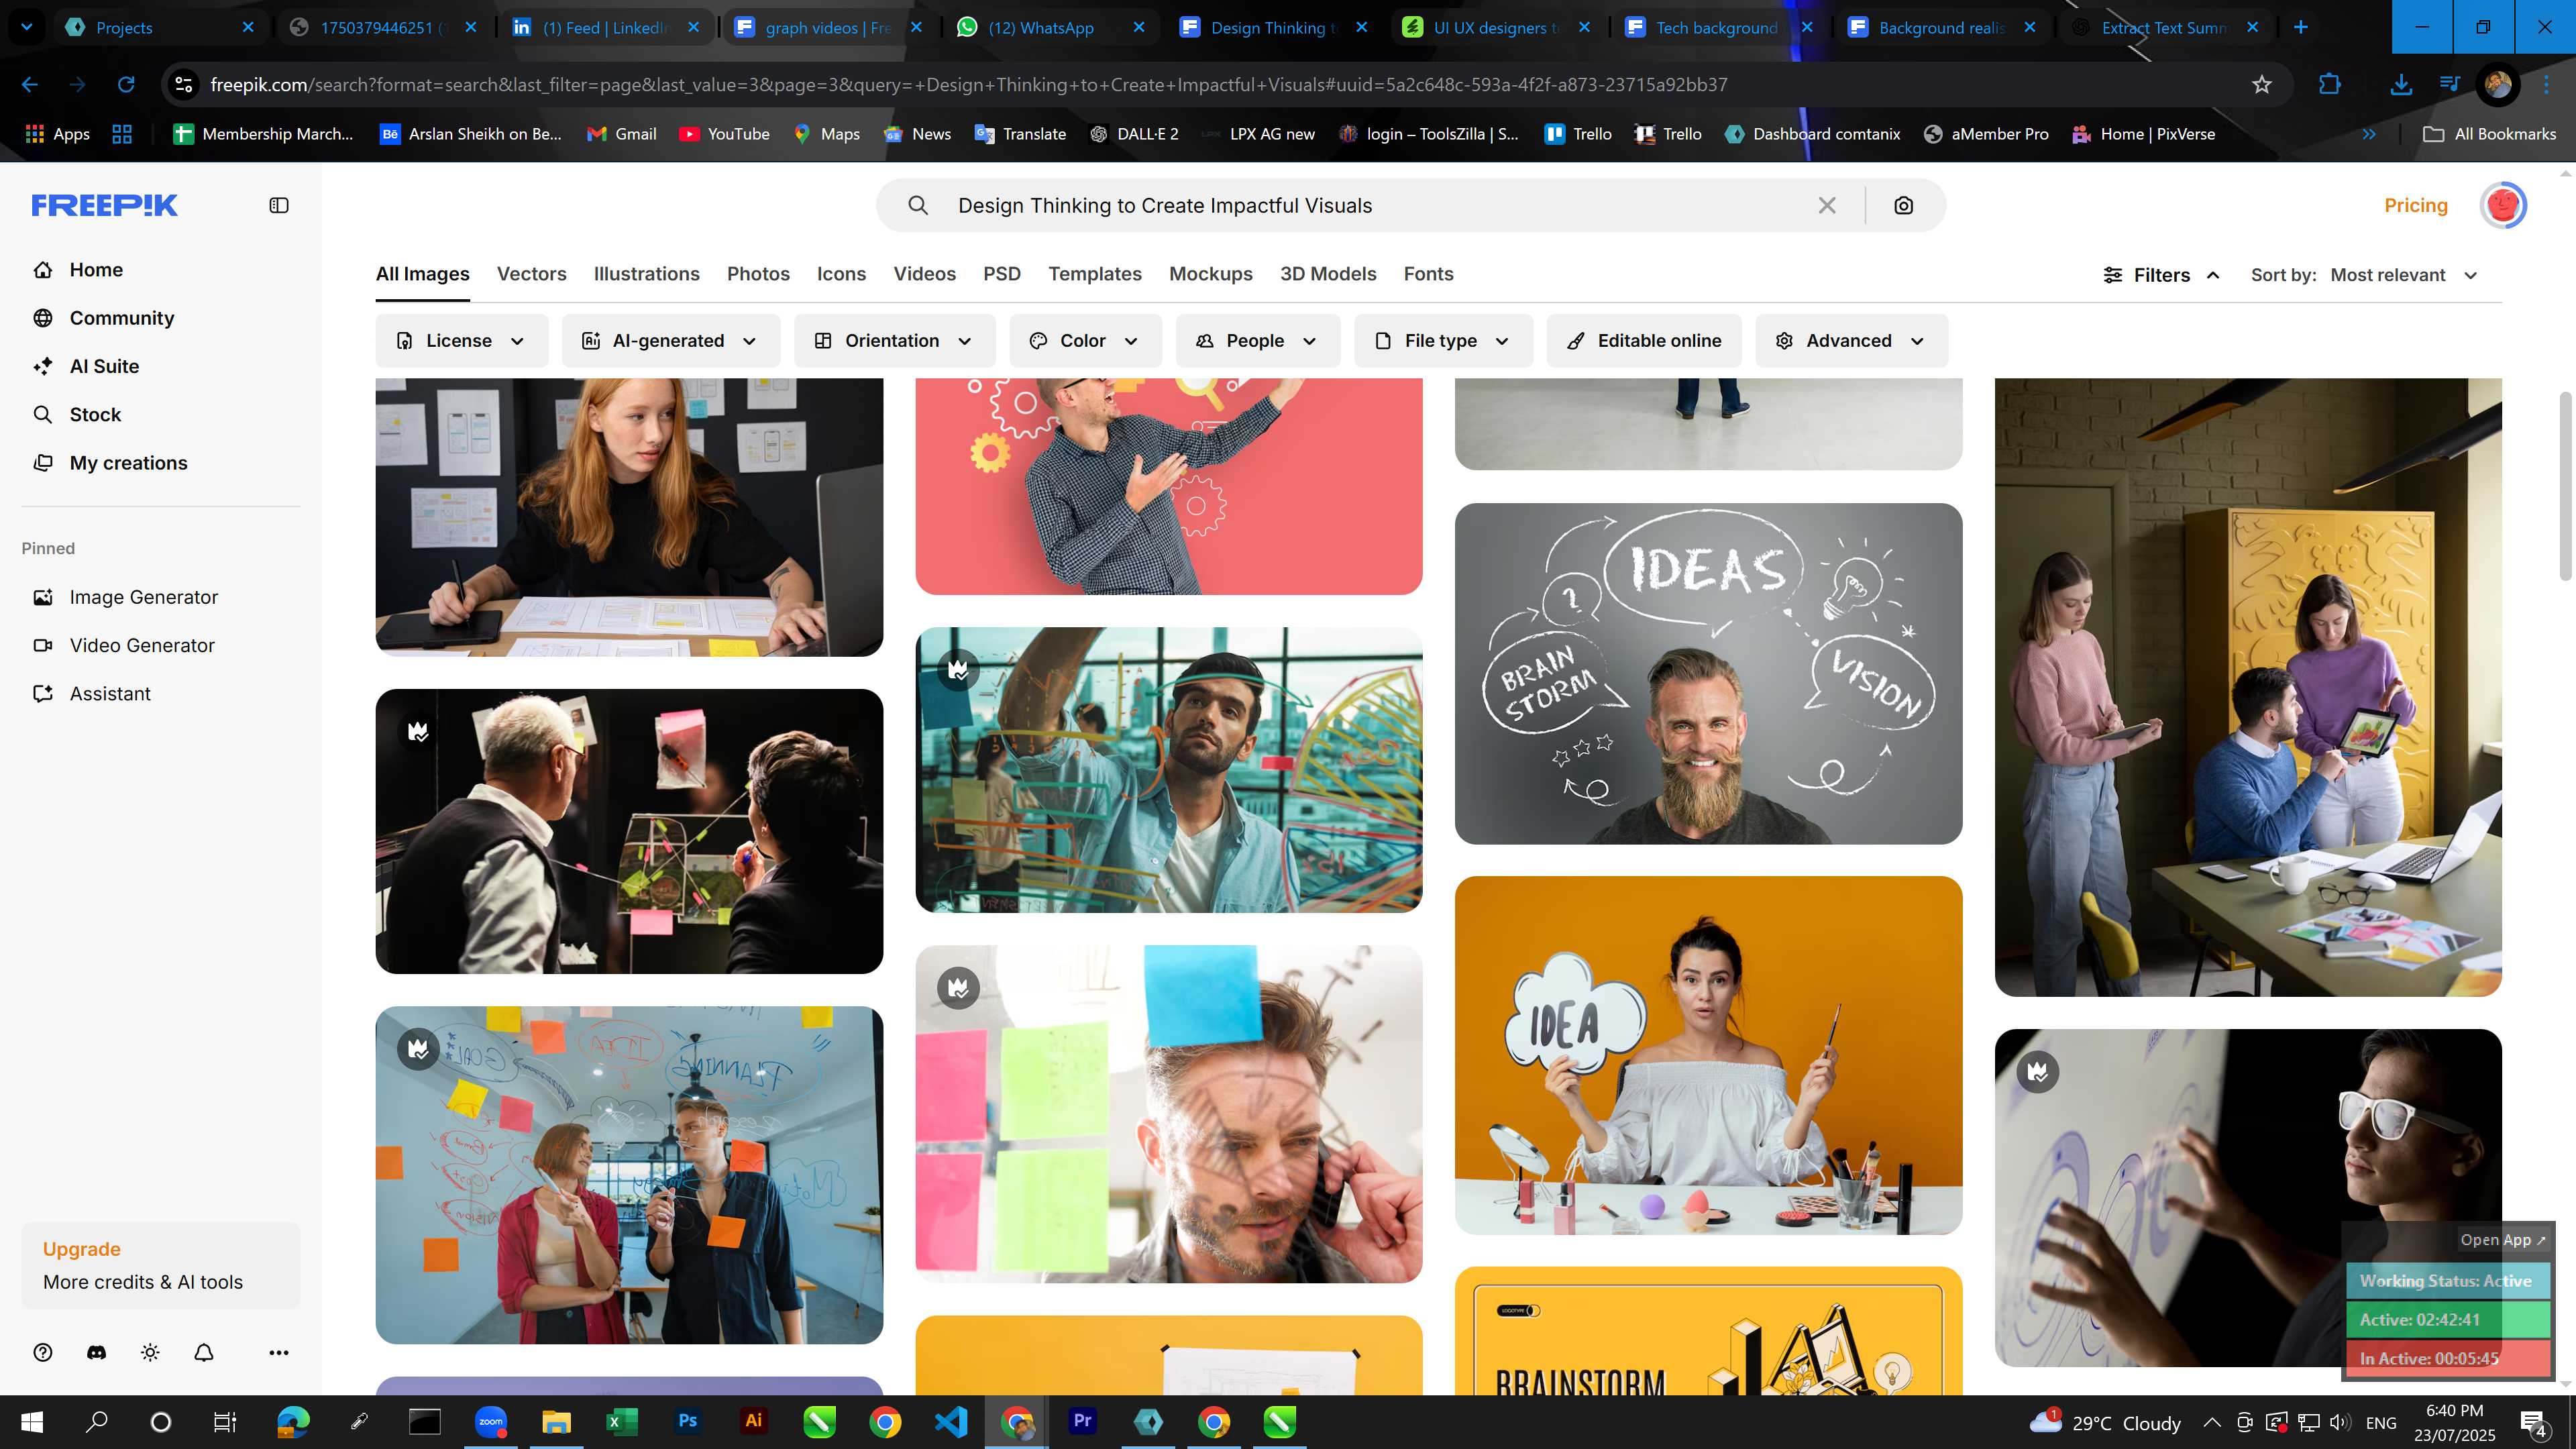Screen dimensions: 2576x1449
Task: Switch to the Vectors tab
Action: click(x=531, y=274)
